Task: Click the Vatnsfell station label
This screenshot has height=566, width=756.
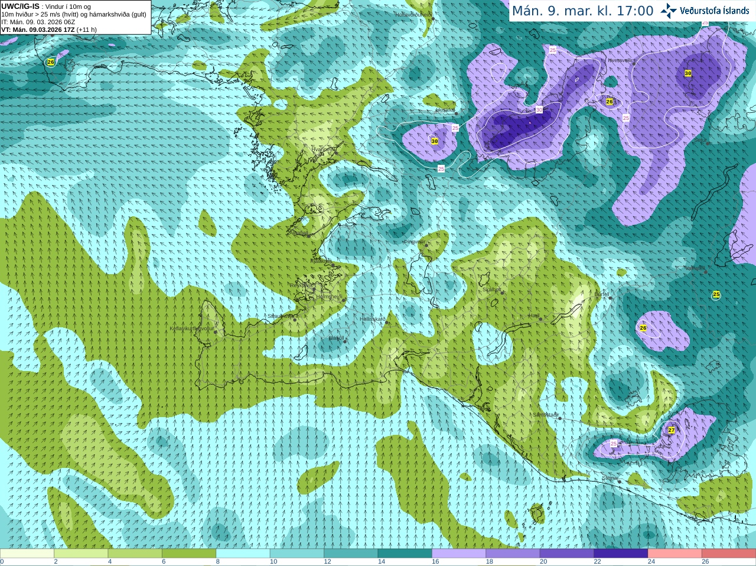Action: pyautogui.click(x=695, y=268)
